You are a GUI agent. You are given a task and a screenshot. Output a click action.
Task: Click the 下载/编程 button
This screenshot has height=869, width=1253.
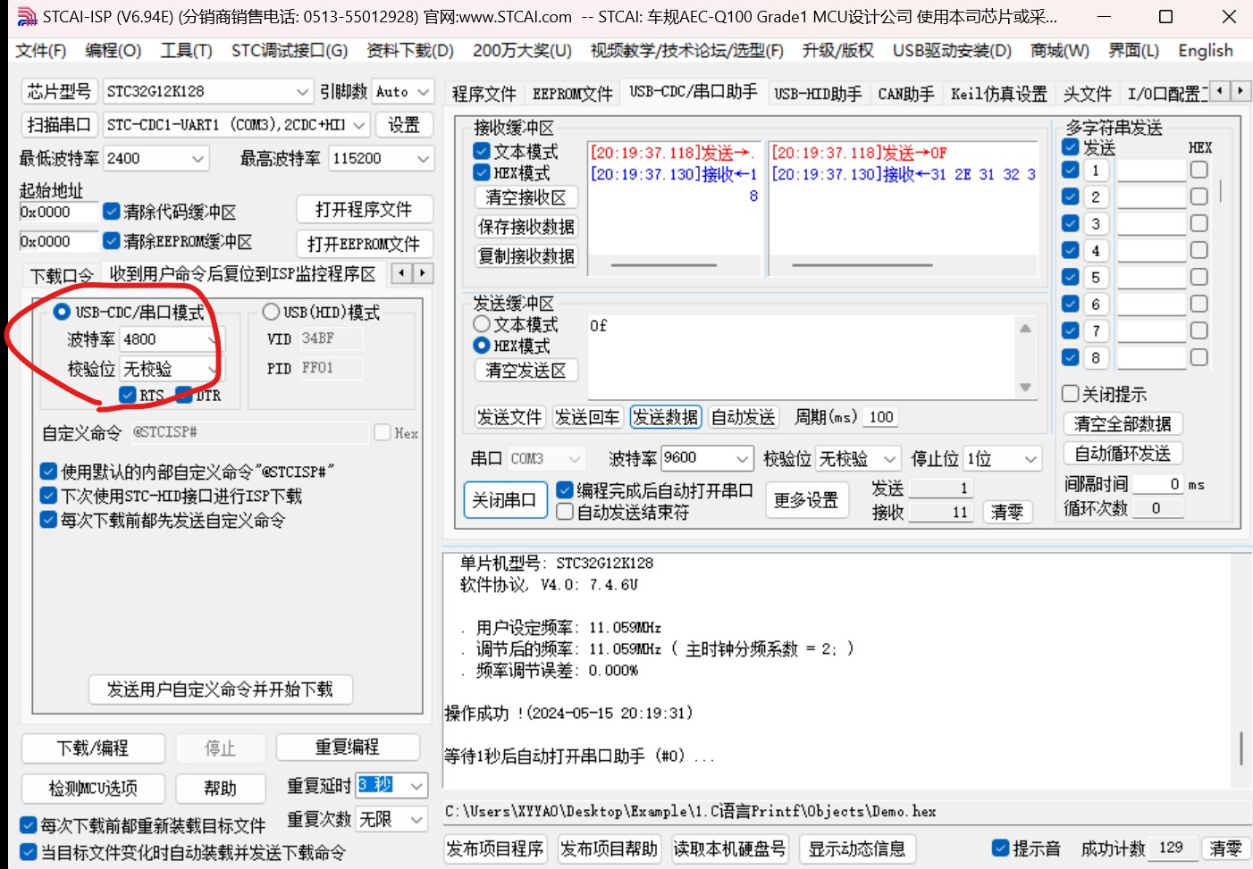(x=93, y=748)
